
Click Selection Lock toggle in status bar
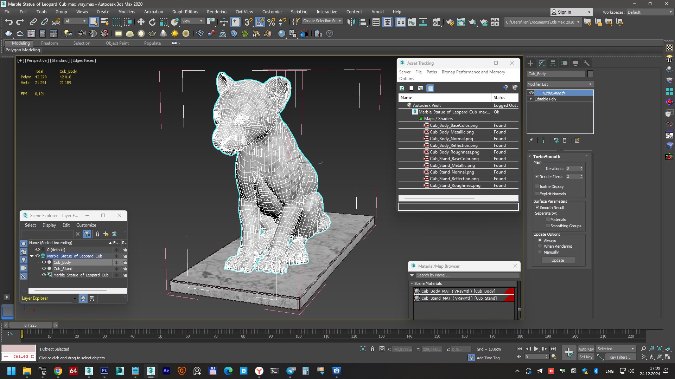pos(372,349)
